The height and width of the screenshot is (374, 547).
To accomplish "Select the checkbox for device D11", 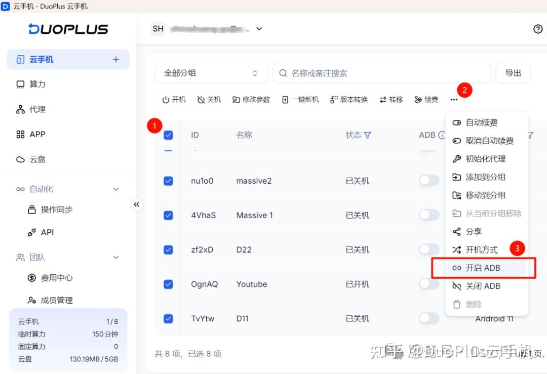I will pyautogui.click(x=168, y=318).
